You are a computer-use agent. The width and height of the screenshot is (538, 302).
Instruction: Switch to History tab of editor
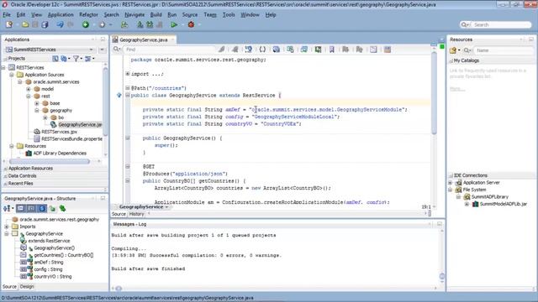pos(136,214)
